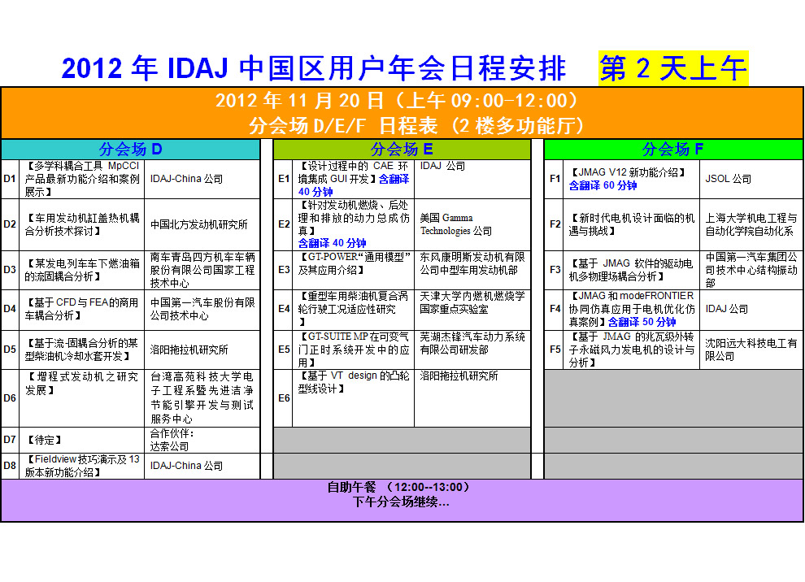The height and width of the screenshot is (582, 805).
Task: Click the E6 topic mentioning "VT design"
Action: [353, 382]
